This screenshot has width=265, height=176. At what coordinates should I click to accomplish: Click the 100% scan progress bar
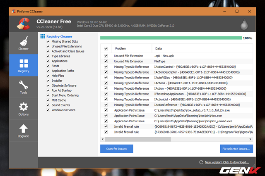171,38
